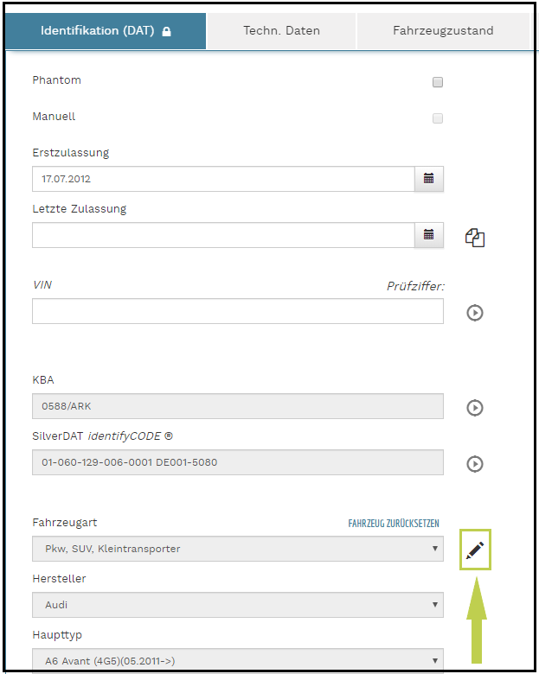Open the Letzte Zulassung calendar picker
Screen dimensions: 539x674
point(428,235)
